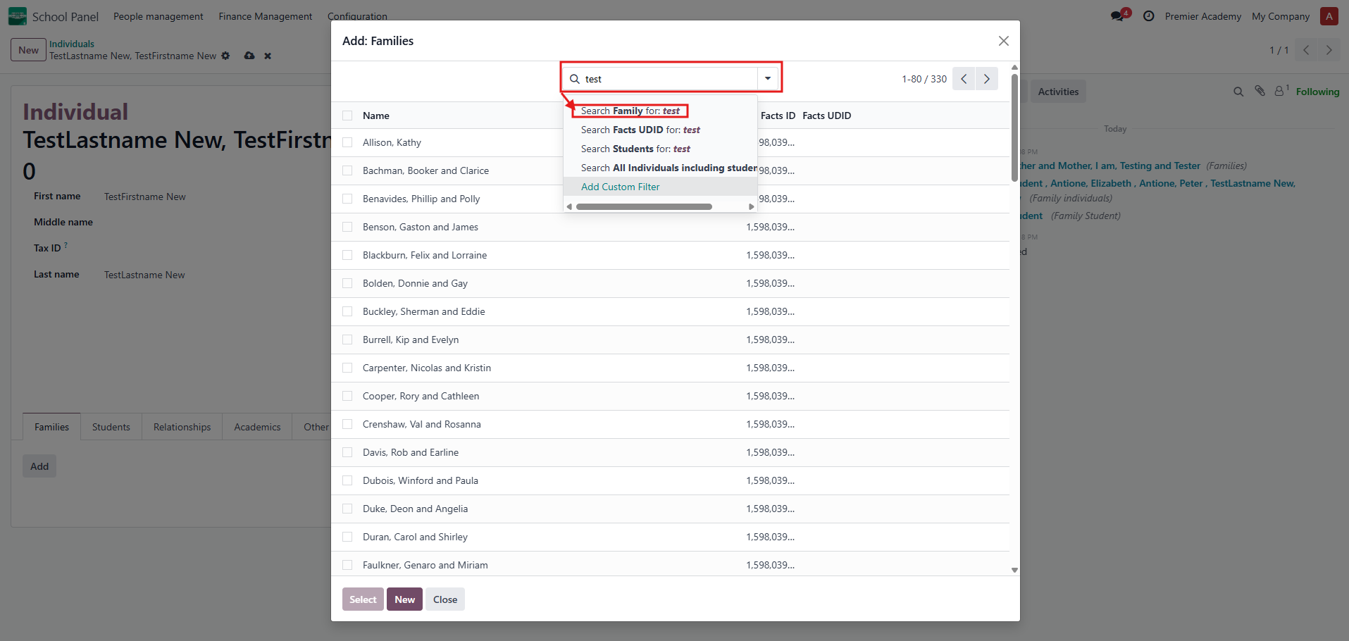Choose Search Family for: test
1349x641 pixels.
pos(630,111)
